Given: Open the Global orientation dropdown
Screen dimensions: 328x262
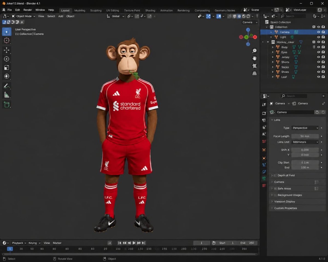Looking at the screenshot, I should (x=115, y=16).
